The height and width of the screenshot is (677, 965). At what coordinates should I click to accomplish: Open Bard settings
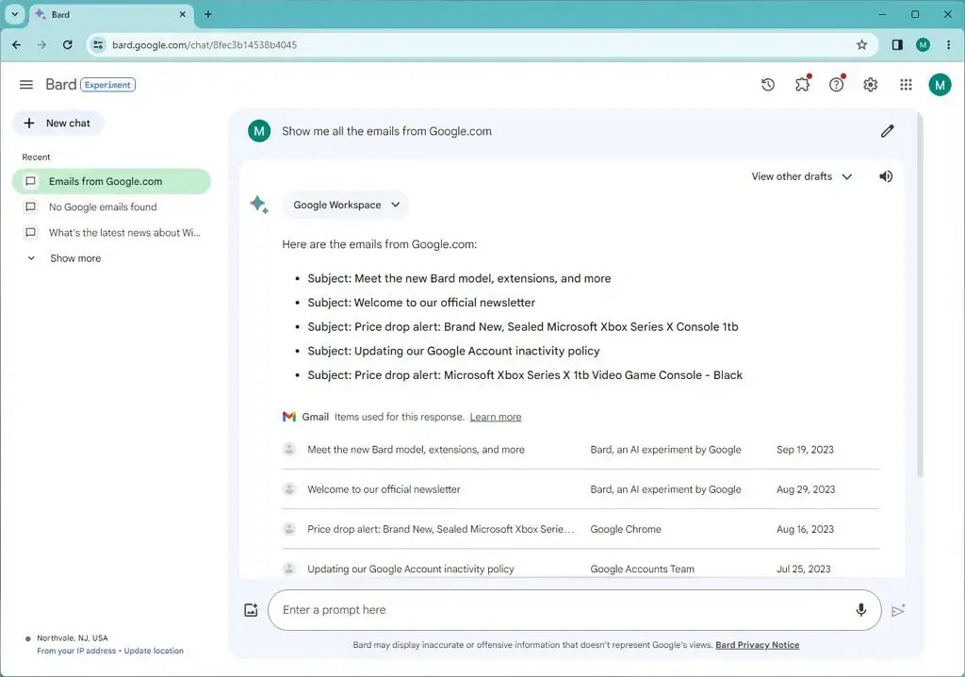point(870,84)
